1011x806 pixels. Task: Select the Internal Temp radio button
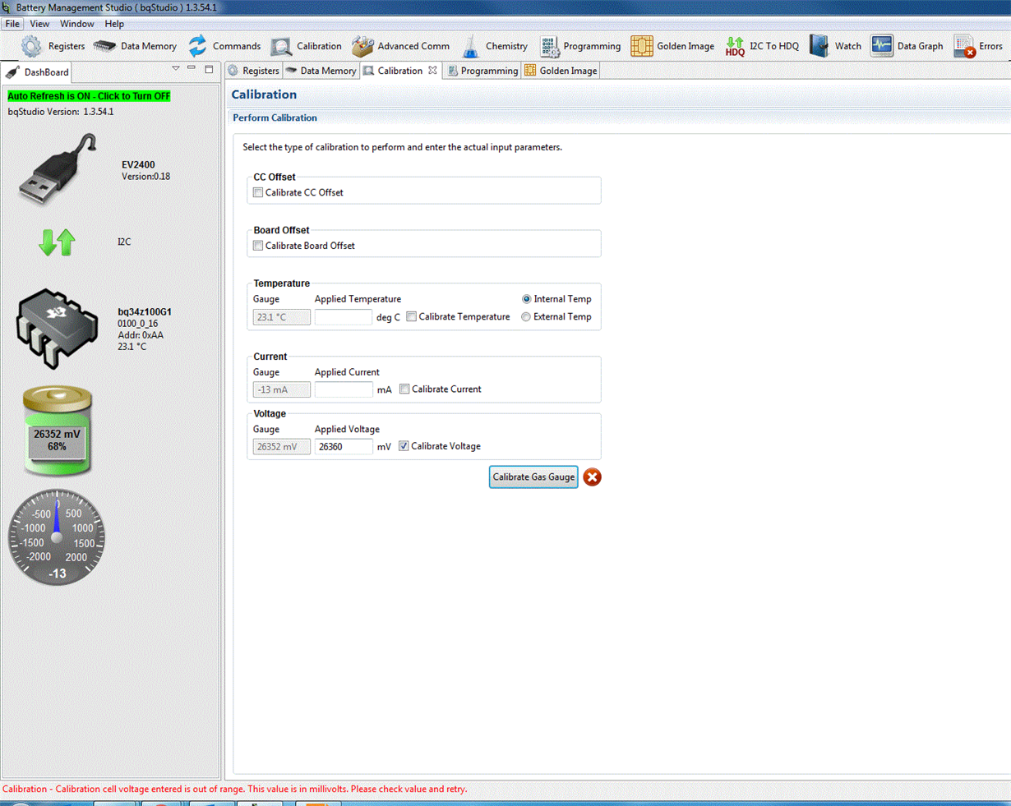(x=527, y=299)
